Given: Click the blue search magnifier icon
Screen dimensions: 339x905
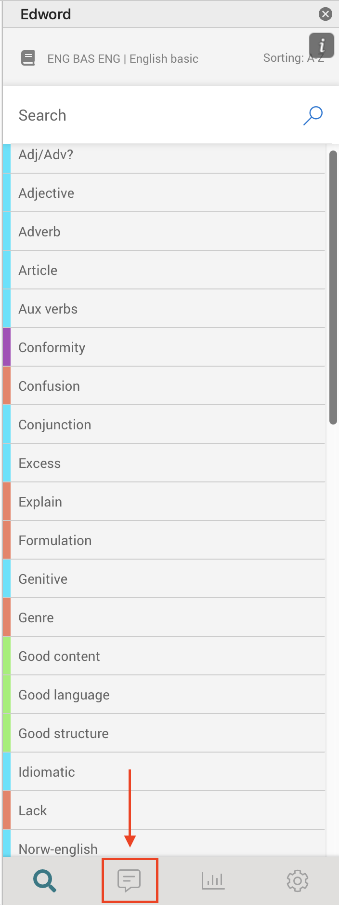Looking at the screenshot, I should coord(313,115).
